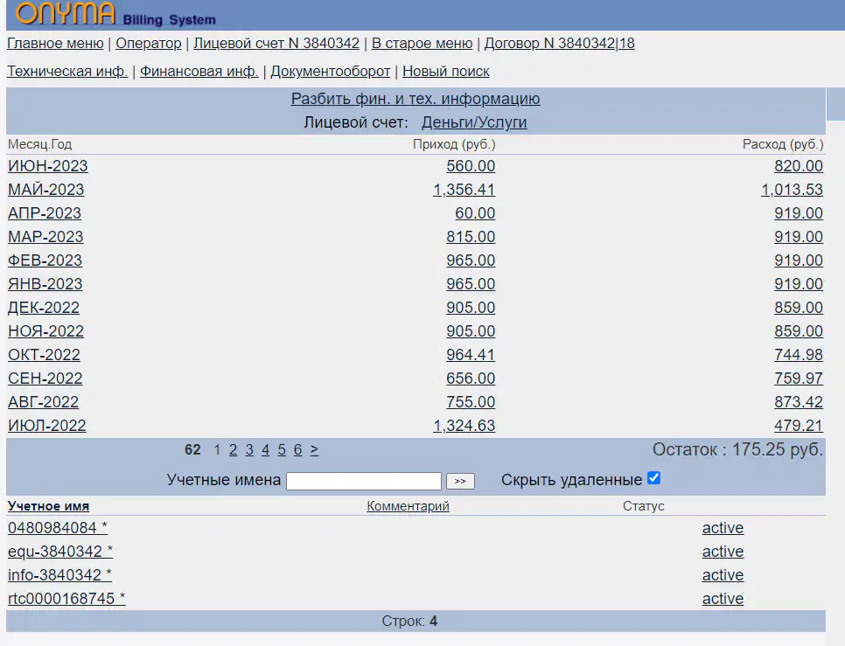845x646 pixels.
Task: Open month МАР-2023
Action: (x=45, y=237)
